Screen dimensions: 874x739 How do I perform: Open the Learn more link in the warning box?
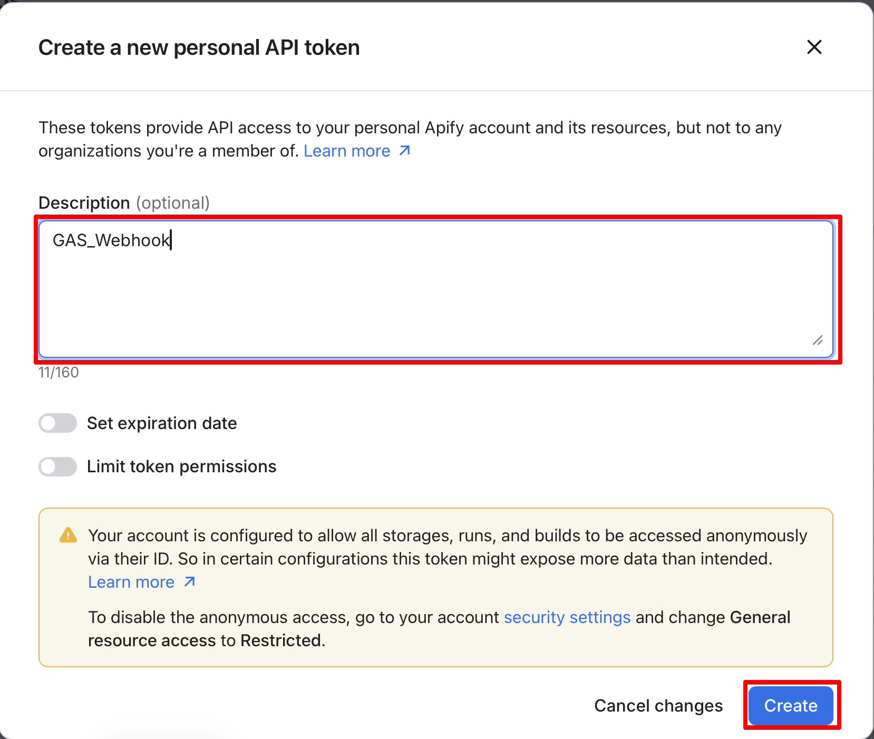(x=142, y=582)
